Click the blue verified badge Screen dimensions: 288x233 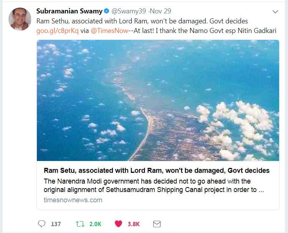coord(107,11)
